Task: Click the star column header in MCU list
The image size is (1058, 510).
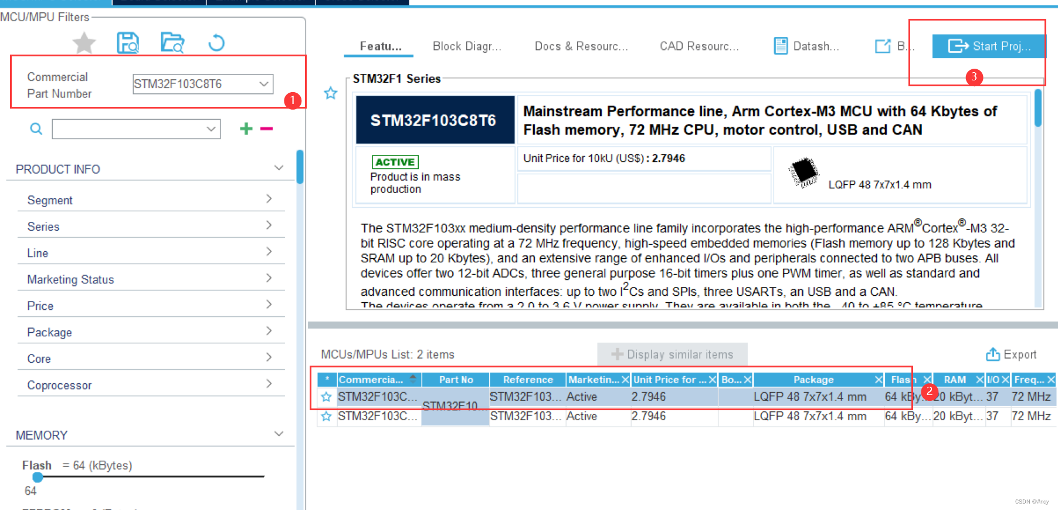Action: 327,380
